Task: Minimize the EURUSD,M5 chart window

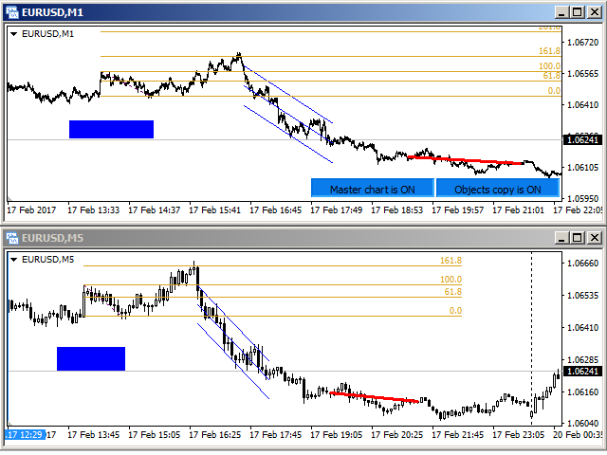Action: pyautogui.click(x=561, y=237)
